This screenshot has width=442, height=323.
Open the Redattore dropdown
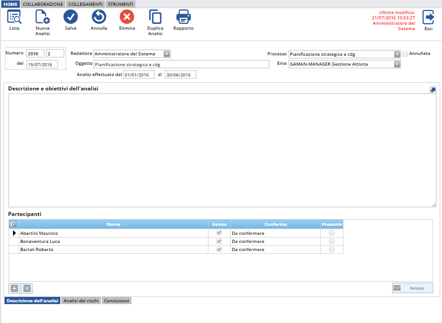click(167, 54)
